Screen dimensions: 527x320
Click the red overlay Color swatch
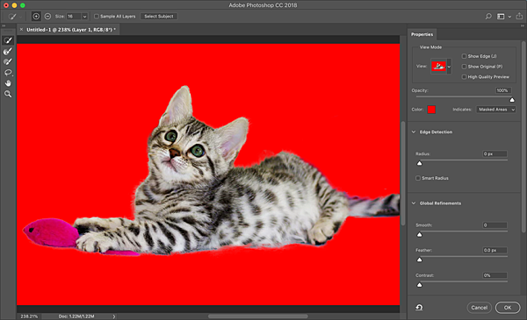pos(431,110)
